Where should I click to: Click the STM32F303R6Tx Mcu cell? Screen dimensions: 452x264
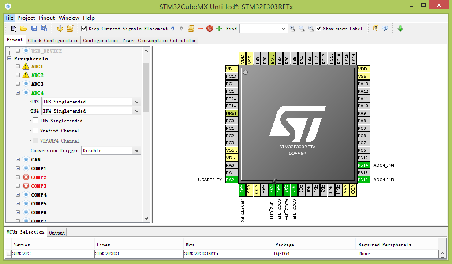pyautogui.click(x=228, y=253)
